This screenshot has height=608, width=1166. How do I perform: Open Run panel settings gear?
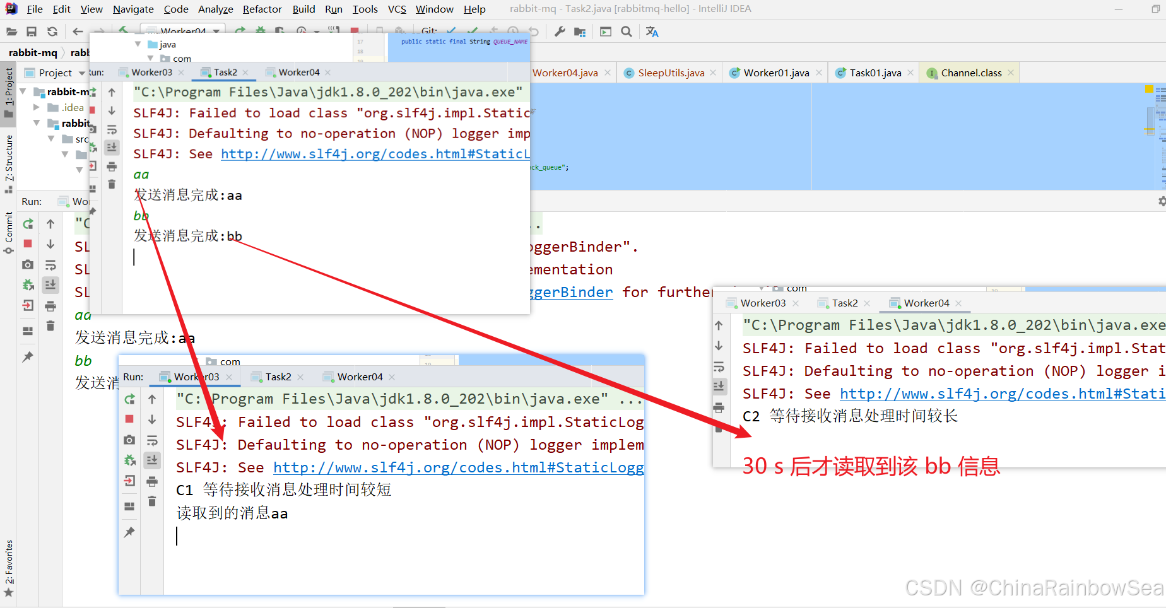[x=1162, y=201]
